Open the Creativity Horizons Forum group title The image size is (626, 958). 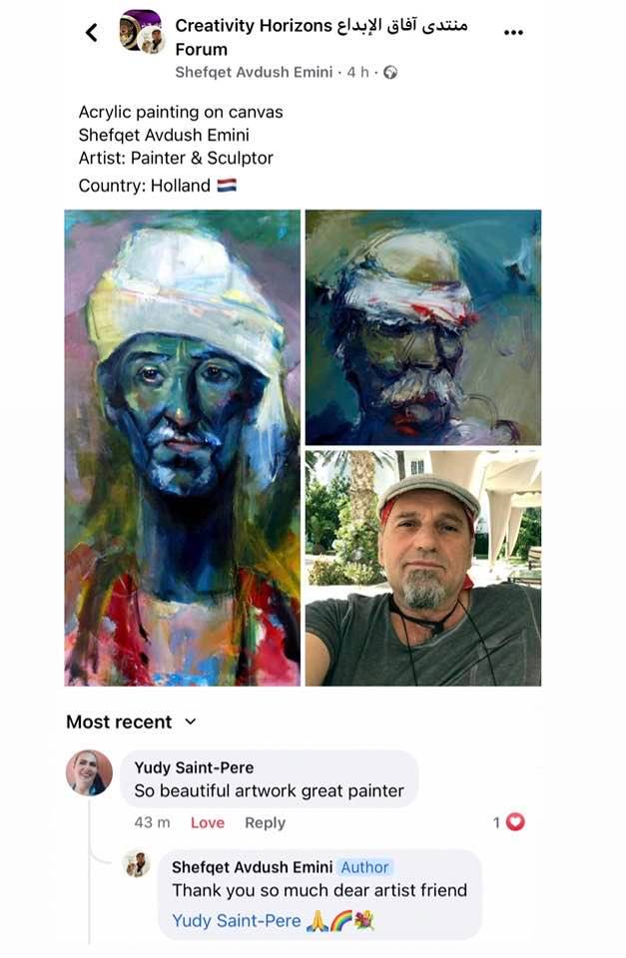(x=320, y=37)
